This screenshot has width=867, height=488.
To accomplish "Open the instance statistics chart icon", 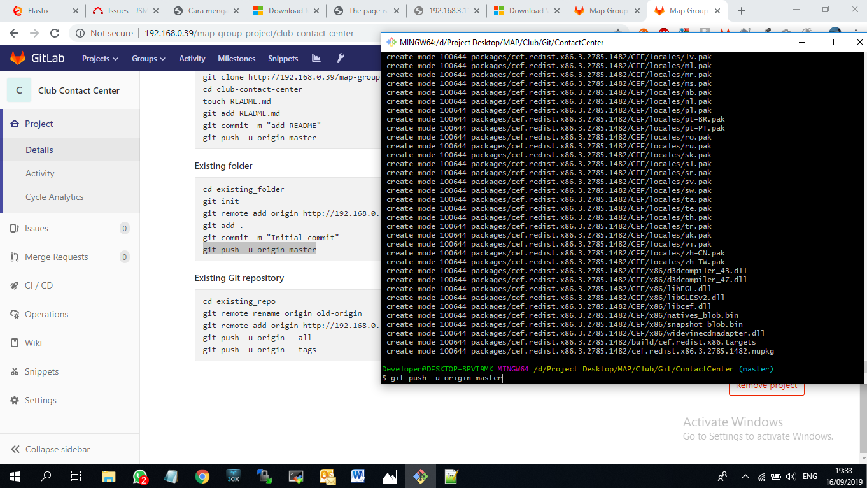I will 316,58.
